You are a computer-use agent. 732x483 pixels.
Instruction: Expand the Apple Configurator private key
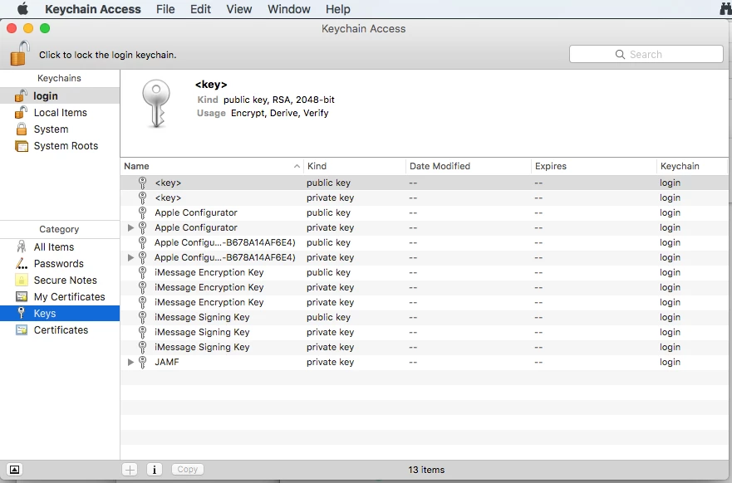(130, 227)
